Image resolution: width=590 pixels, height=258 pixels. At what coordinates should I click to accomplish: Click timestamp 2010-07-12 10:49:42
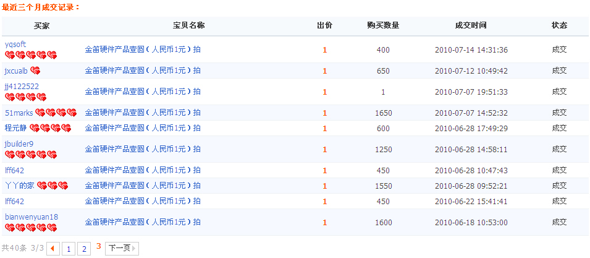[x=471, y=71]
